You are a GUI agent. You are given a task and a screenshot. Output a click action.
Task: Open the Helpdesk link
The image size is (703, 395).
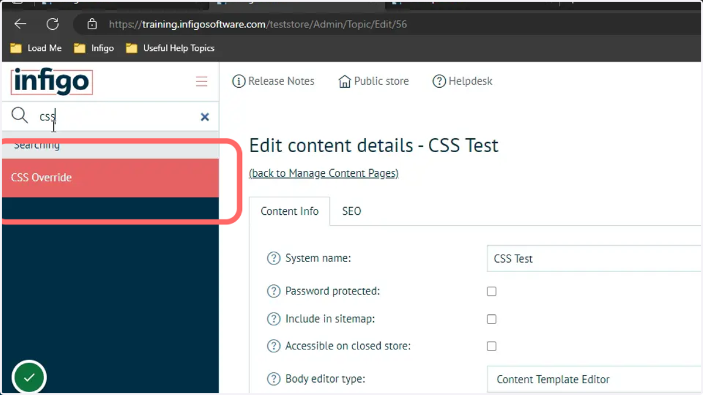coord(463,81)
